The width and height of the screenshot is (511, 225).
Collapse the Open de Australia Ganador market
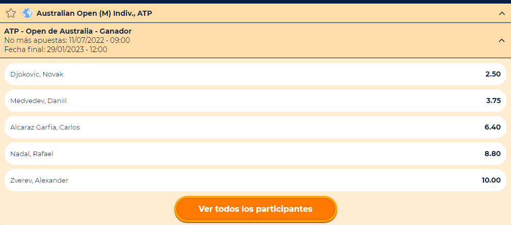(501, 40)
